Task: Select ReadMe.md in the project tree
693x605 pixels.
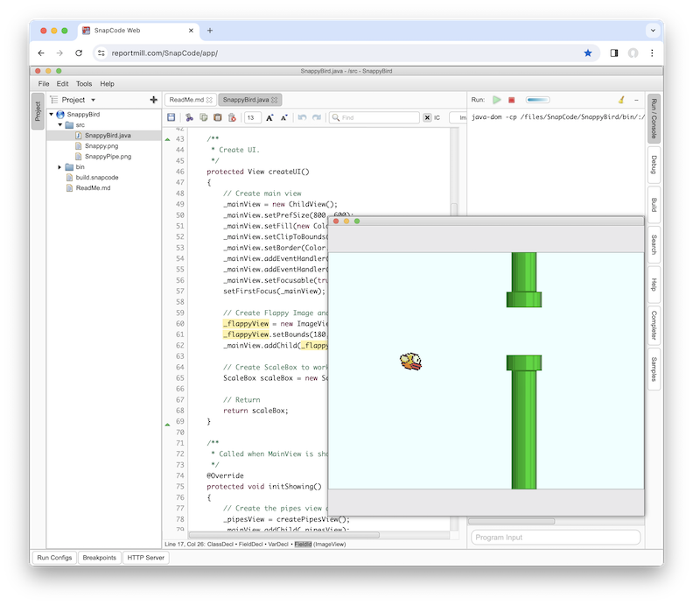Action: pos(104,188)
